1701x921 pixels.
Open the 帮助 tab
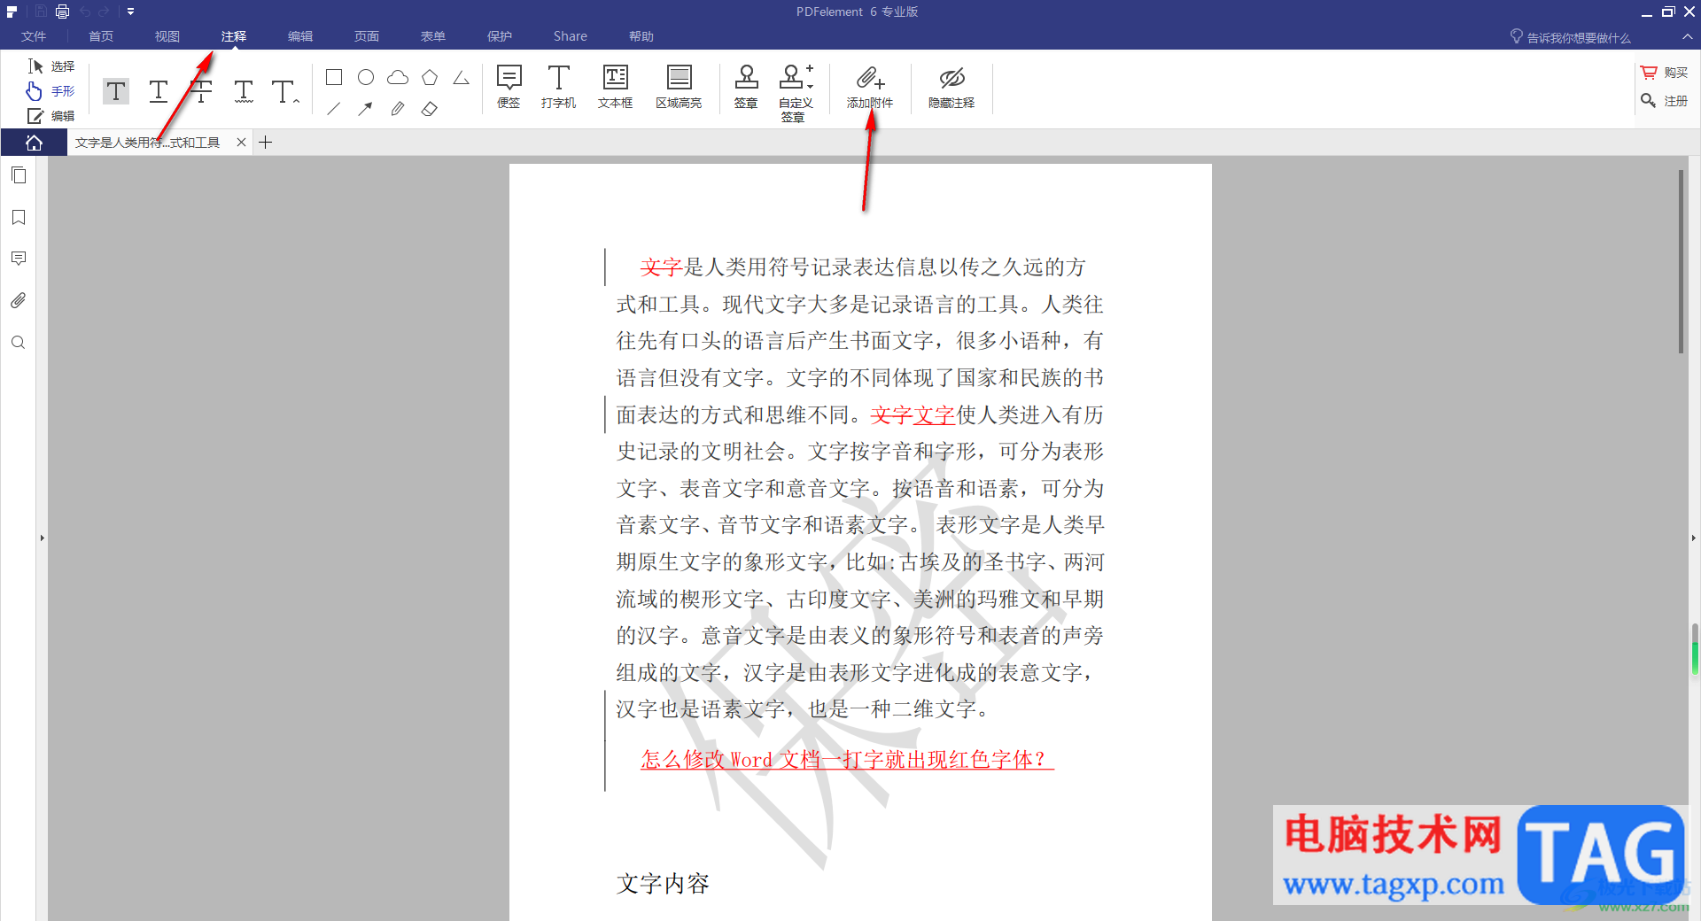(641, 36)
